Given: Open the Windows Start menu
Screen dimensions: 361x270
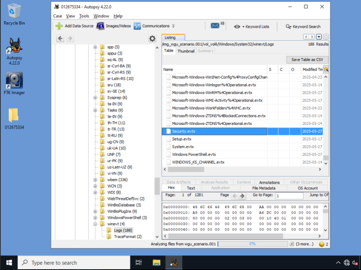Looking at the screenshot, I should (9, 263).
